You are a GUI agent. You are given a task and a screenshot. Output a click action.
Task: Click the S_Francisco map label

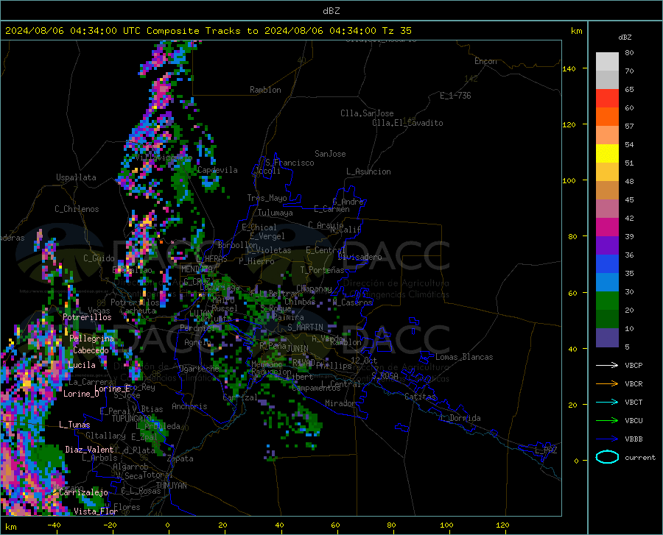pyautogui.click(x=290, y=163)
